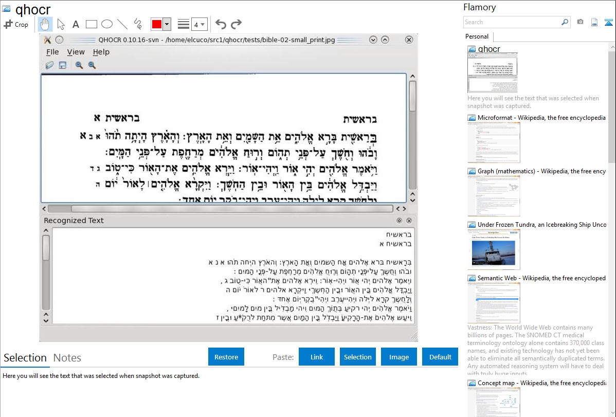Viewport: 616px width, 417px height.
Task: Click the red color swatch
Action: tap(157, 24)
